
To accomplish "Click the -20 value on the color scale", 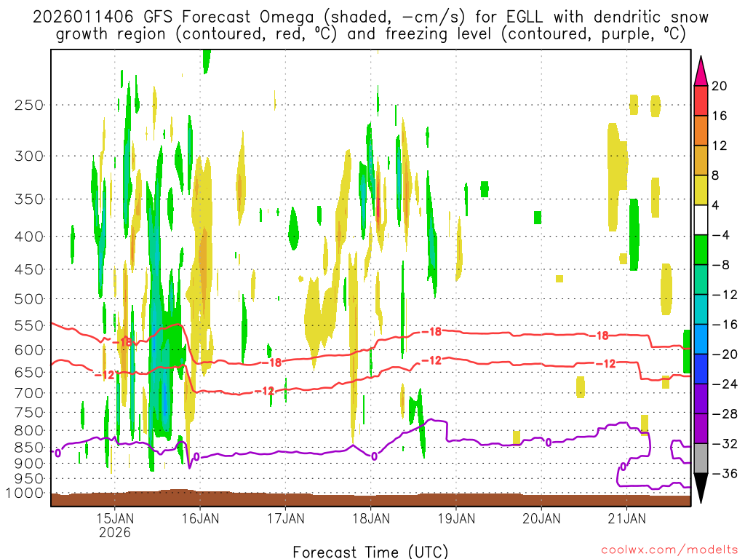I will point(725,354).
